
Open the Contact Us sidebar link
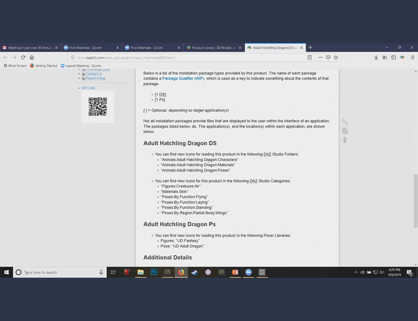pyautogui.click(x=94, y=74)
